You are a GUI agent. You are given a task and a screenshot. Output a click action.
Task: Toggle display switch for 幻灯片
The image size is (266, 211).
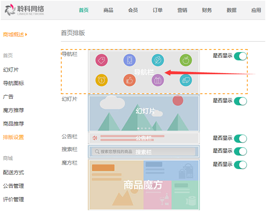click(240, 101)
